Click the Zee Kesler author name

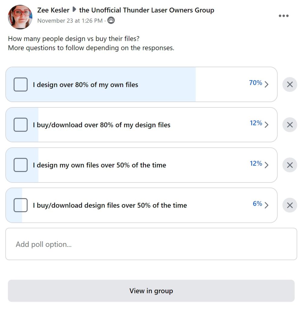coord(53,10)
